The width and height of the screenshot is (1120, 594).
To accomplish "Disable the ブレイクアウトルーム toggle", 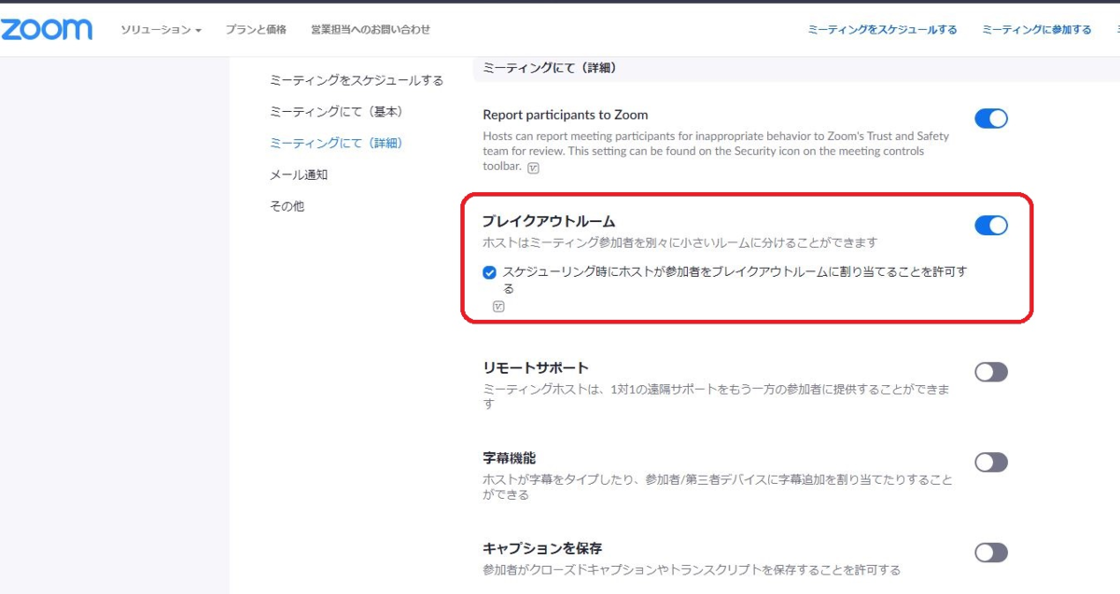I will click(x=991, y=225).
